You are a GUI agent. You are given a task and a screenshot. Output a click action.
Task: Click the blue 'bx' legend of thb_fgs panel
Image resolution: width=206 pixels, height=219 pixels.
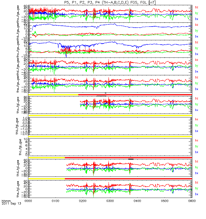coord(197,36)
